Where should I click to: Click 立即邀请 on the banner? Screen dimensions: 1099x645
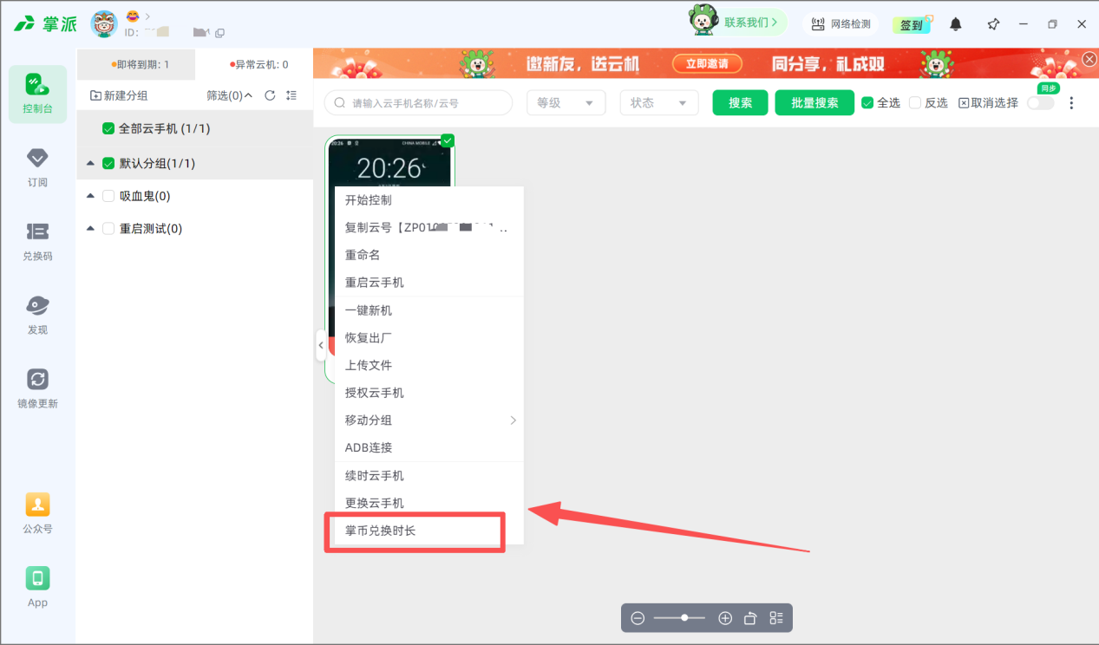[x=707, y=64]
